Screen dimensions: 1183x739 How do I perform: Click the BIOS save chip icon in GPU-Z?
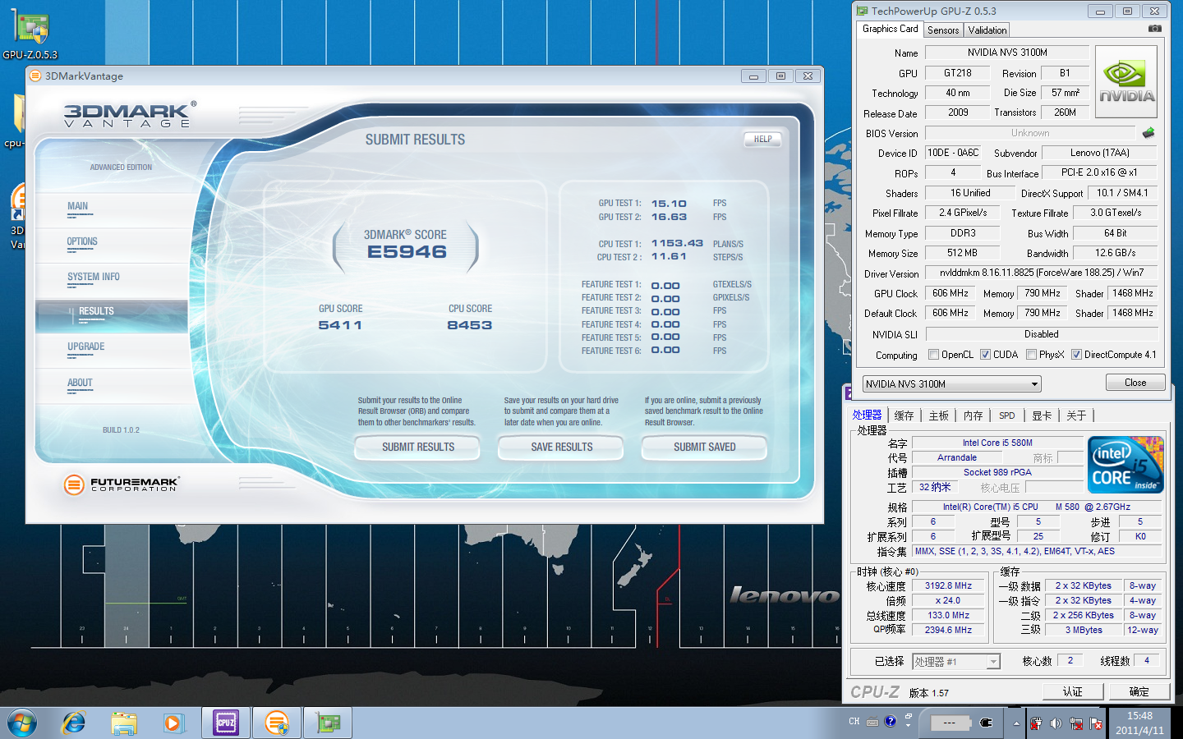[x=1148, y=132]
